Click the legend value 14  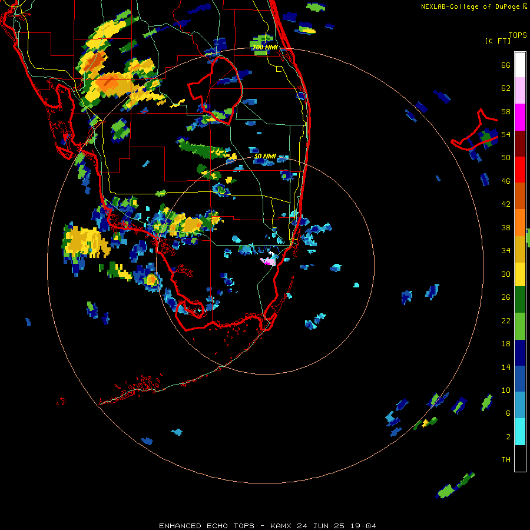pyautogui.click(x=506, y=367)
